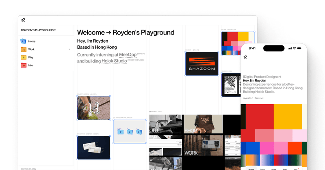The height and width of the screenshot is (170, 325).
Task: Click the Royden logo in the desktop header
Action: point(23,20)
